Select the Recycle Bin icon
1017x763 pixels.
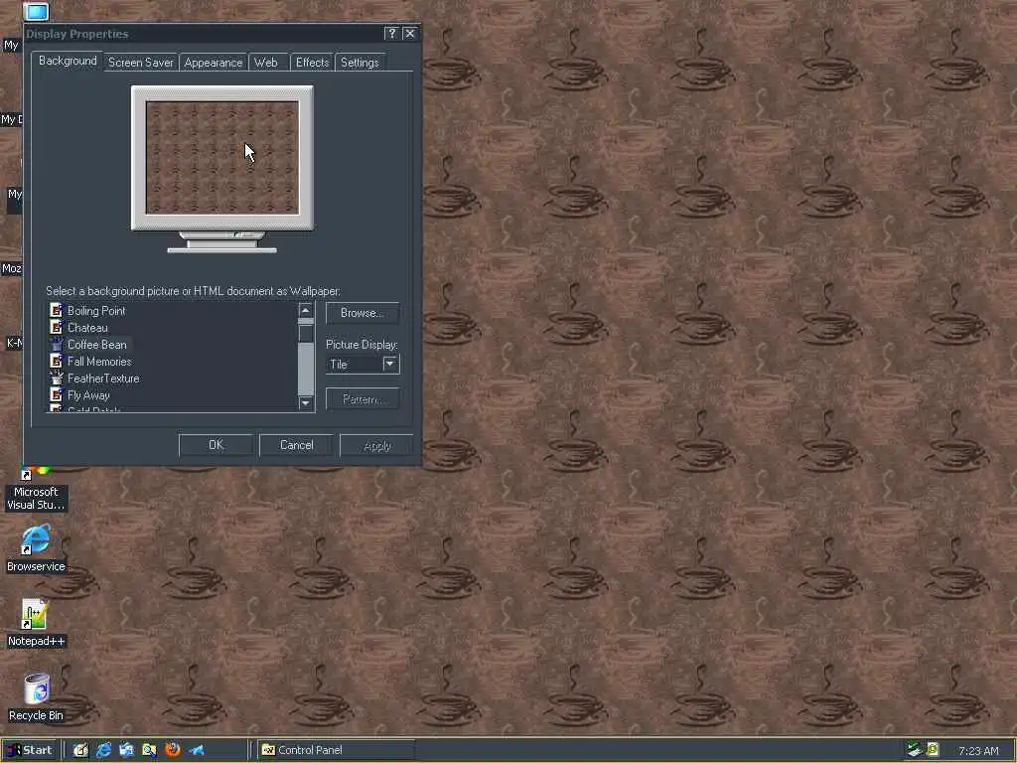(36, 697)
